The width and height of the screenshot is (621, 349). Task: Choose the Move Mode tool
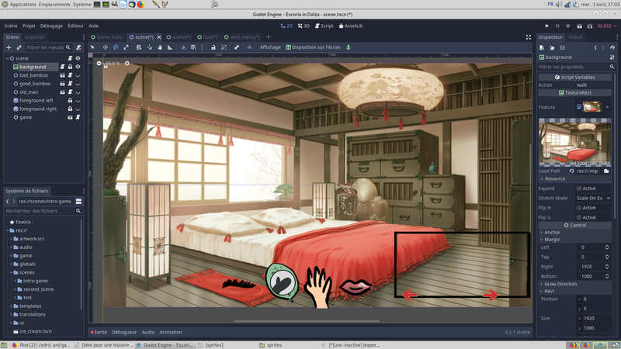click(106, 47)
